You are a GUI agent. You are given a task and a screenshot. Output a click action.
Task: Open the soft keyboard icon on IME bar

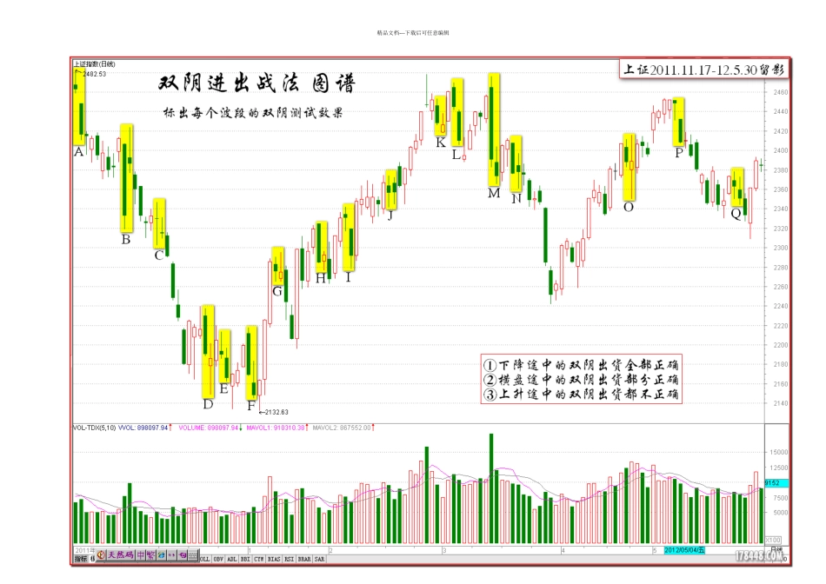193,555
